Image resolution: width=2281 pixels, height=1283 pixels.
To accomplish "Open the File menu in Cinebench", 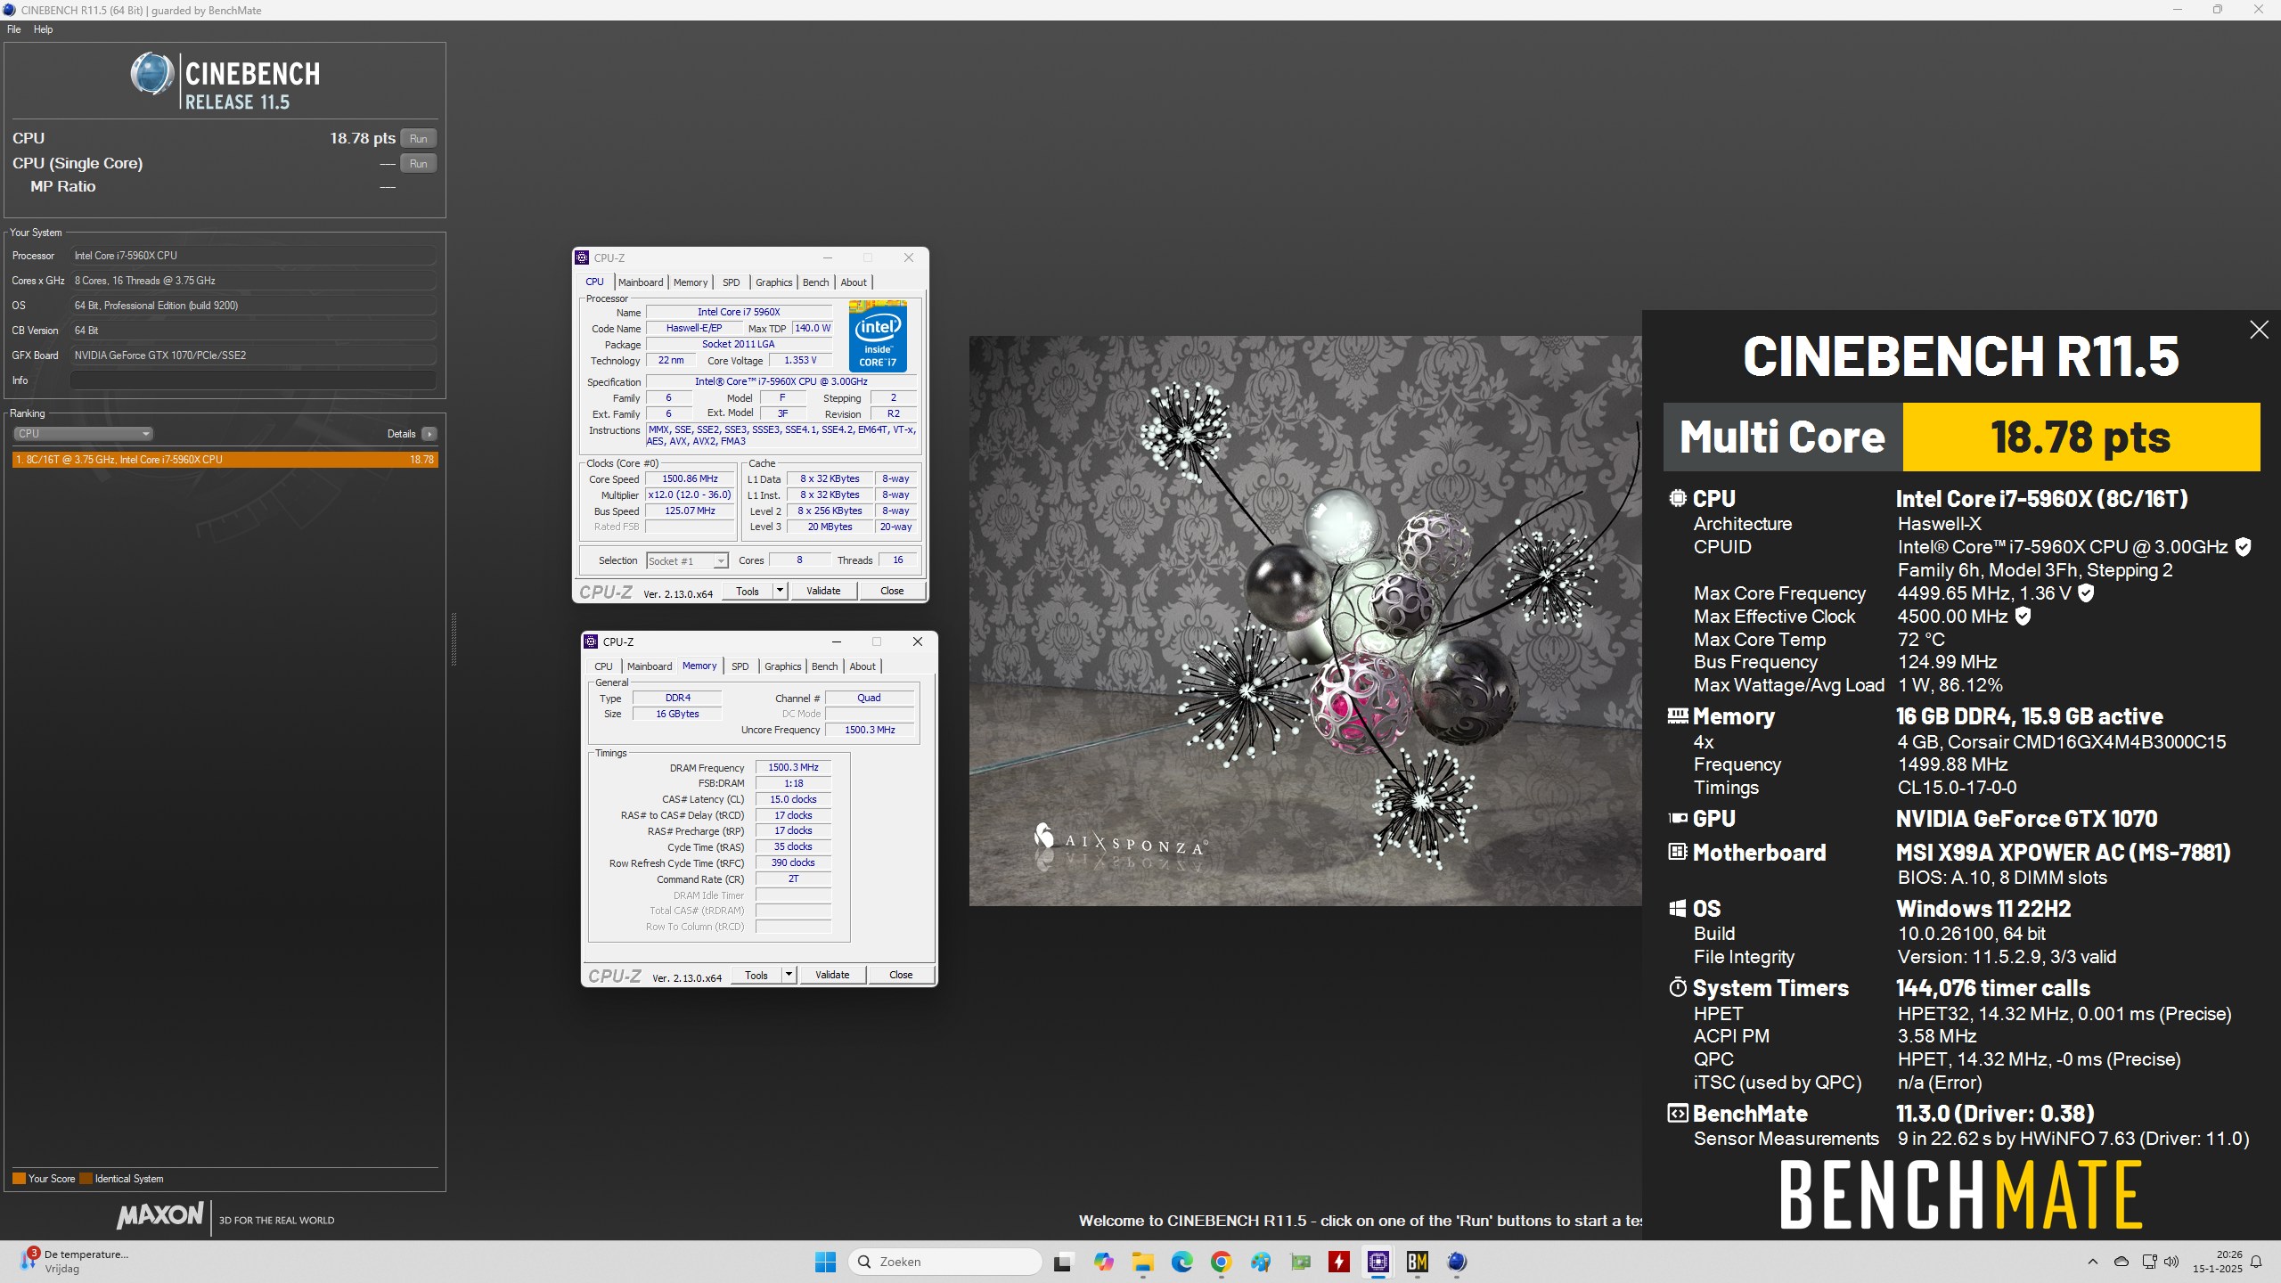I will pyautogui.click(x=14, y=29).
